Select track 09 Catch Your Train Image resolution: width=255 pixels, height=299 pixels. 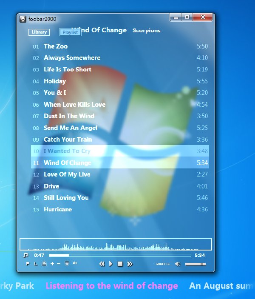pos(120,140)
